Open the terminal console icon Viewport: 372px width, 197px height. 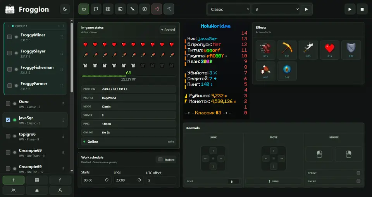pyautogui.click(x=120, y=9)
